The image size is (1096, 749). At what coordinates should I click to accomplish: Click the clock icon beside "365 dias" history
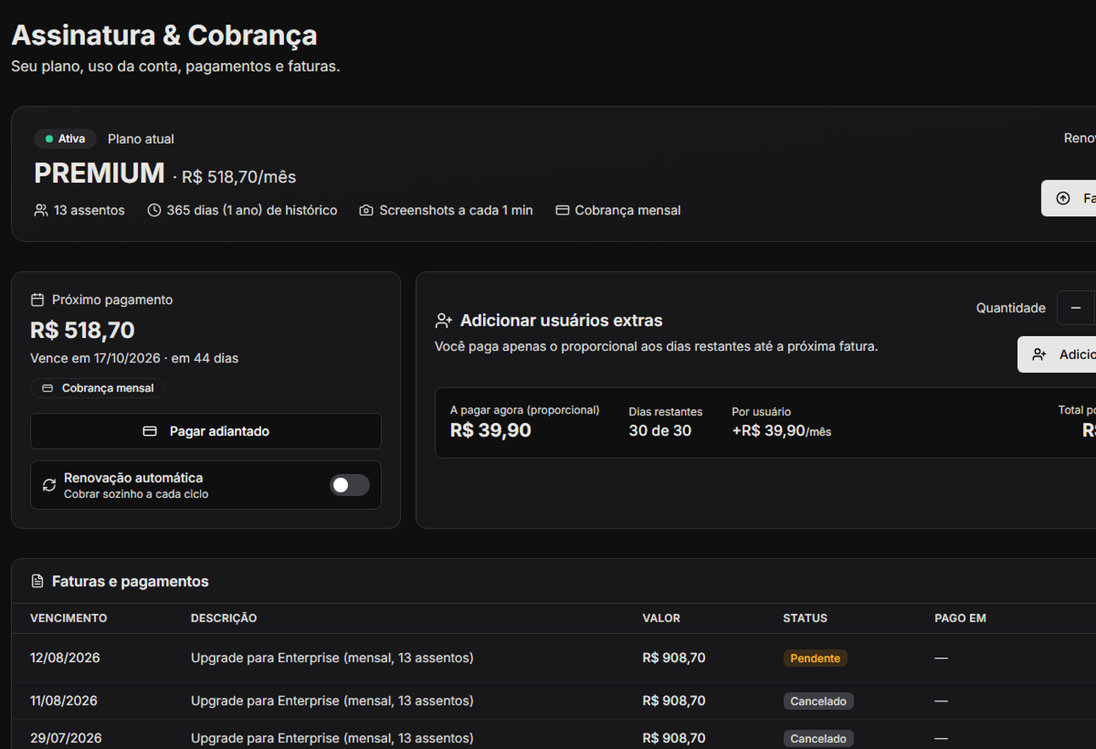[x=154, y=210]
